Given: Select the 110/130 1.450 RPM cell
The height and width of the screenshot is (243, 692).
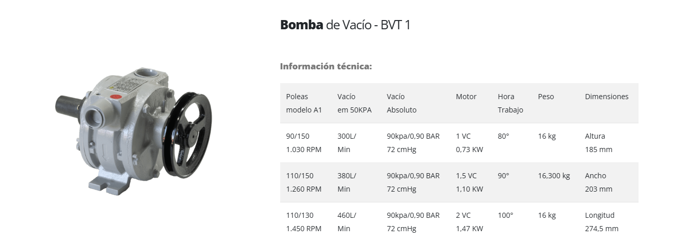Looking at the screenshot, I should click(x=304, y=222).
